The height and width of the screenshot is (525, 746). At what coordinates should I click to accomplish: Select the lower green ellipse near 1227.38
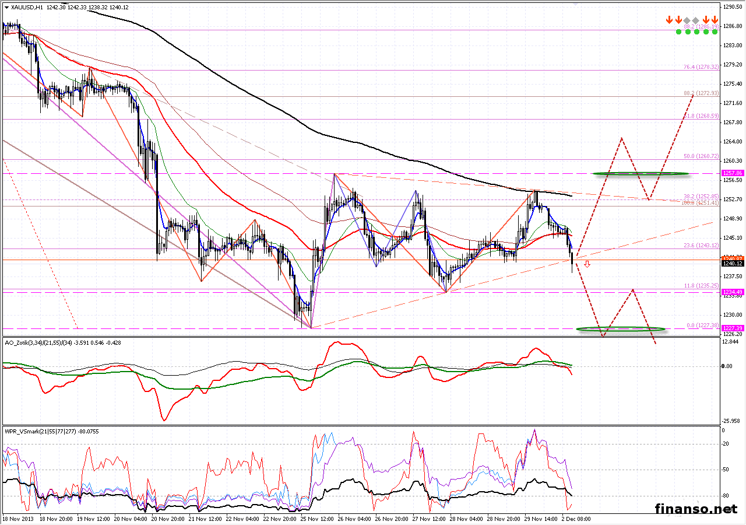(x=620, y=329)
